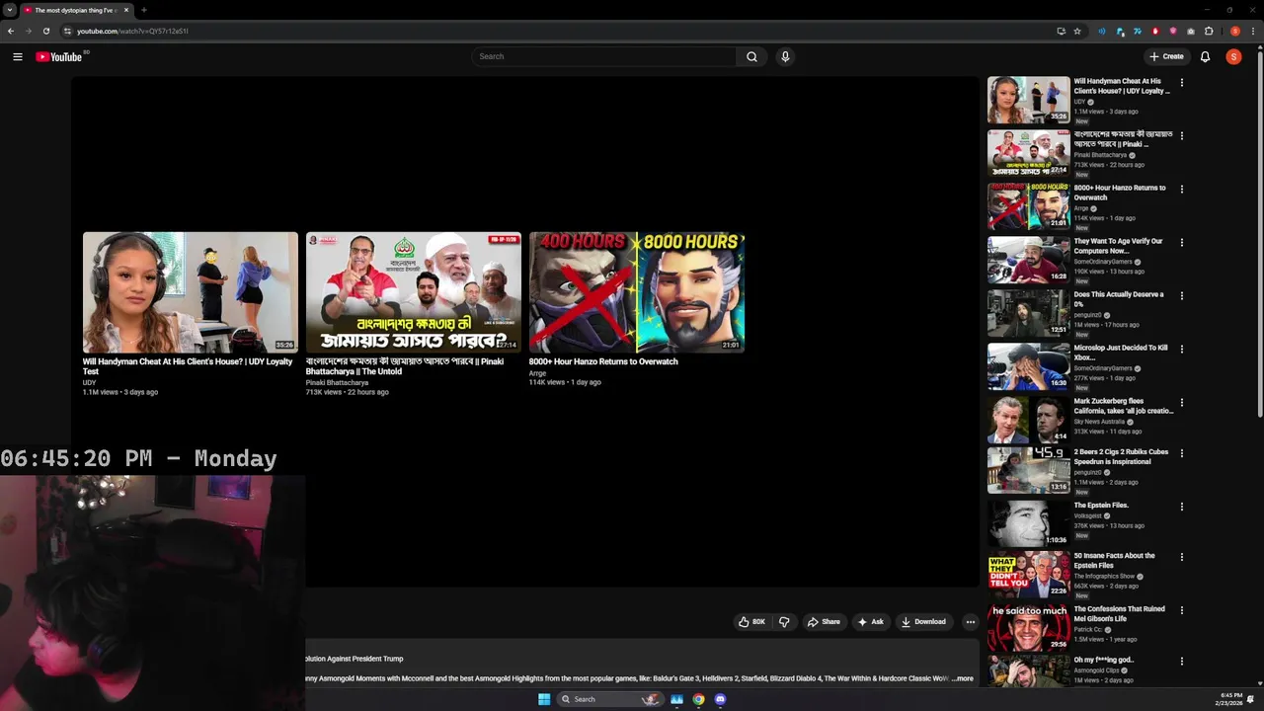This screenshot has width=1264, height=711.
Task: Click 'Sky News Australia' channel name
Action: pyautogui.click(x=1099, y=422)
